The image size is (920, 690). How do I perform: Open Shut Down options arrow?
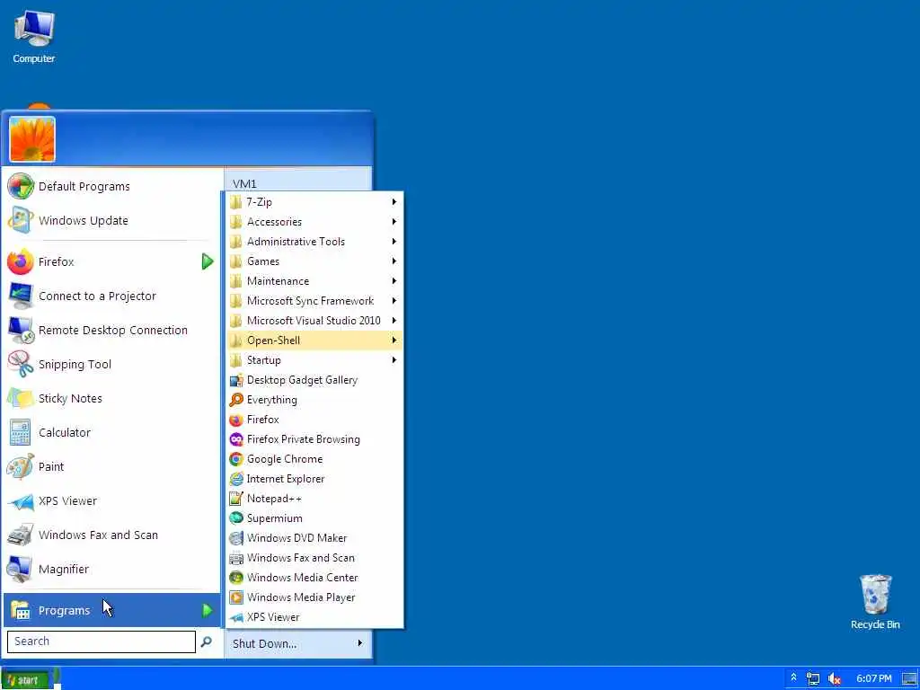tap(359, 643)
